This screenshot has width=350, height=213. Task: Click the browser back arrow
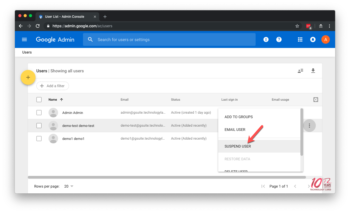(21, 26)
